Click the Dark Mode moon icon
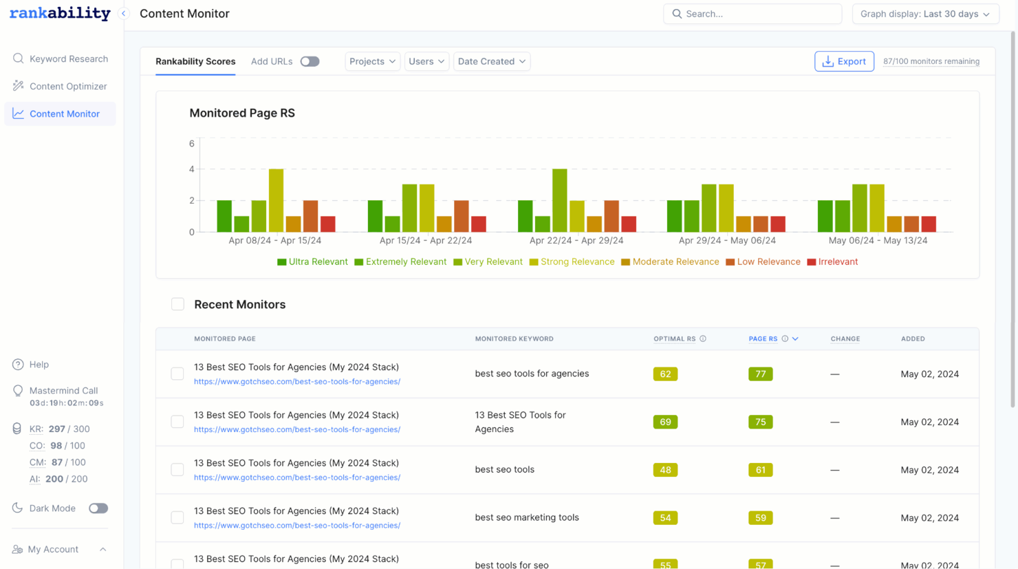 pos(18,508)
